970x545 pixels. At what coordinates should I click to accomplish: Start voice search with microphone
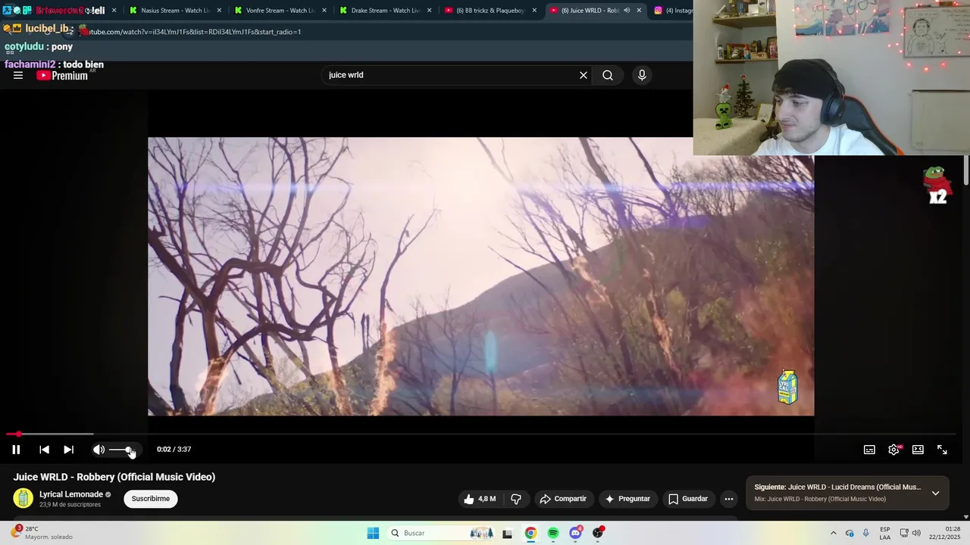click(642, 75)
